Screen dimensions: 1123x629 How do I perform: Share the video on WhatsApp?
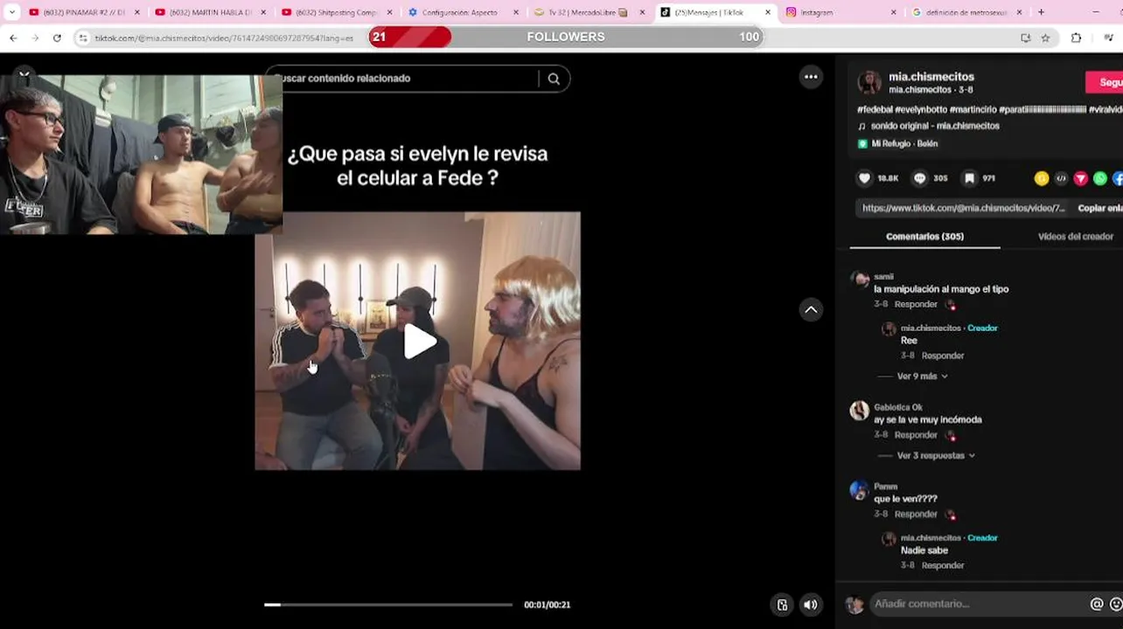(1100, 178)
